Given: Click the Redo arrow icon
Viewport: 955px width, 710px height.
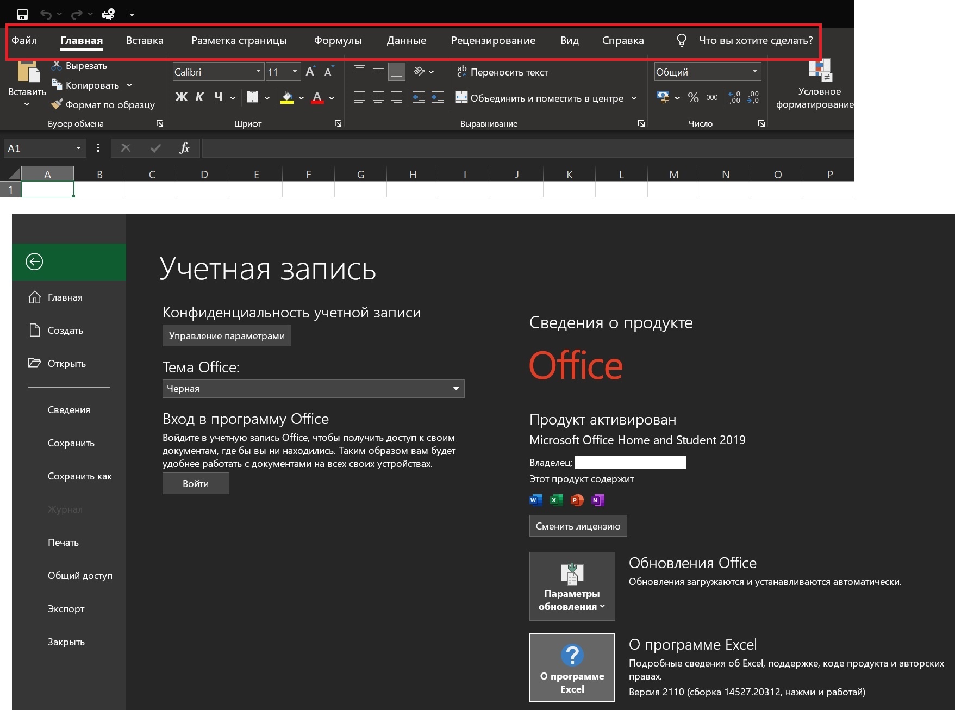Looking at the screenshot, I should click(77, 14).
